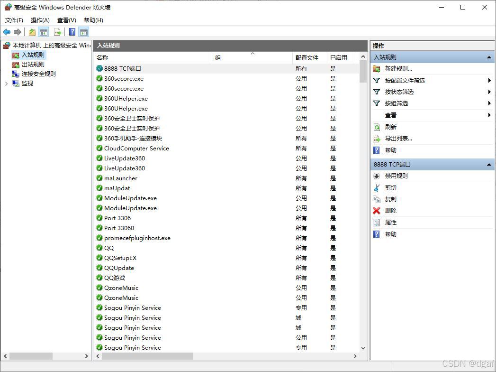Image resolution: width=496 pixels, height=372 pixels.
Task: Select the QQ游戏 rule
Action: pos(226,278)
